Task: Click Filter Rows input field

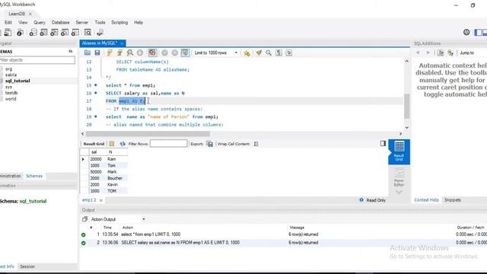Action: pos(169,144)
